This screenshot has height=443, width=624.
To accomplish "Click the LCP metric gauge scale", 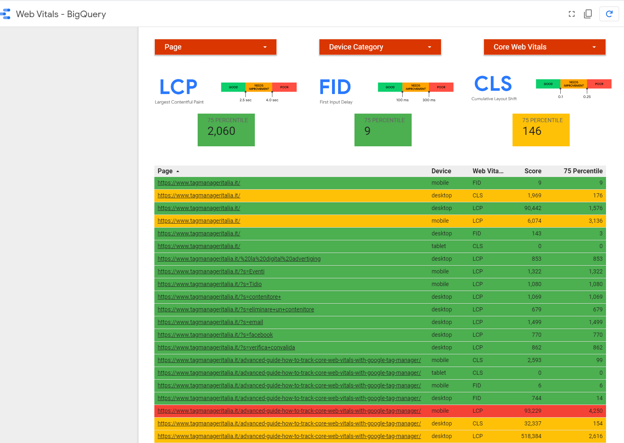I will point(259,87).
